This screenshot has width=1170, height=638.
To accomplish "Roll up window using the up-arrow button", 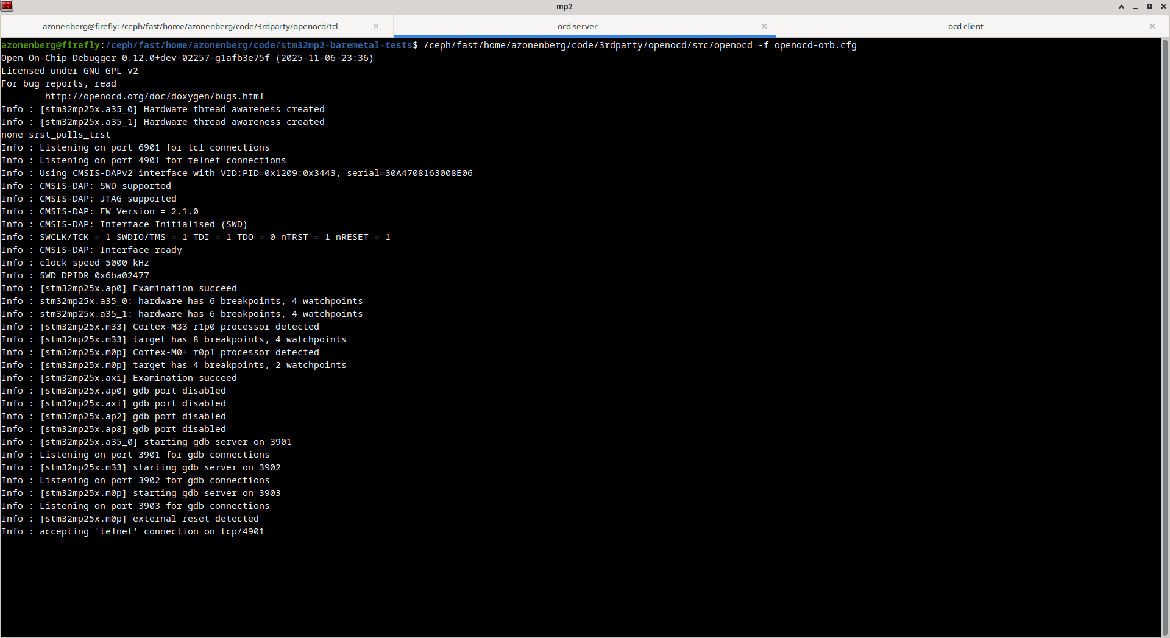I will pyautogui.click(x=1121, y=7).
